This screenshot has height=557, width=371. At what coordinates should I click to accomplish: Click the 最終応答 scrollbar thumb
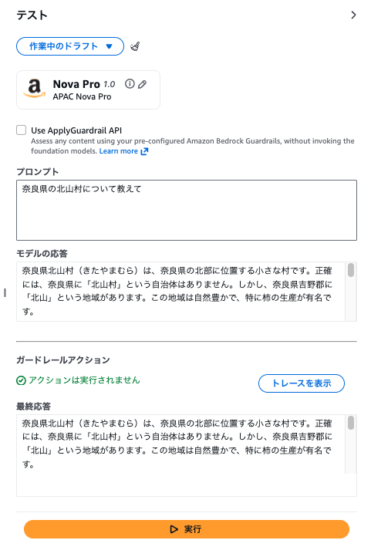tap(351, 423)
